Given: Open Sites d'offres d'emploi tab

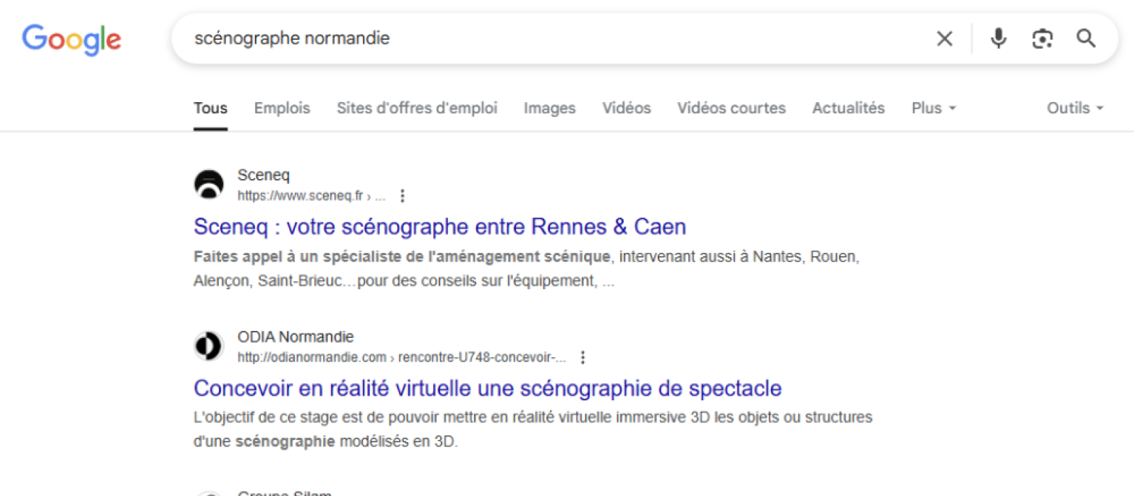Looking at the screenshot, I should [x=417, y=108].
